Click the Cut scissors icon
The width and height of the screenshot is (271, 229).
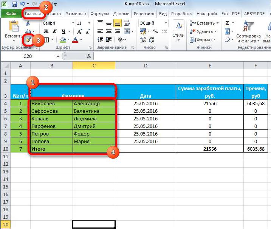28,23
